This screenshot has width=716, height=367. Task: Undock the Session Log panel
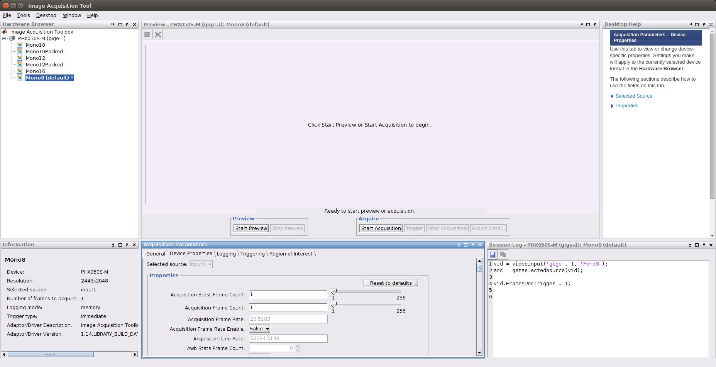tap(704, 245)
